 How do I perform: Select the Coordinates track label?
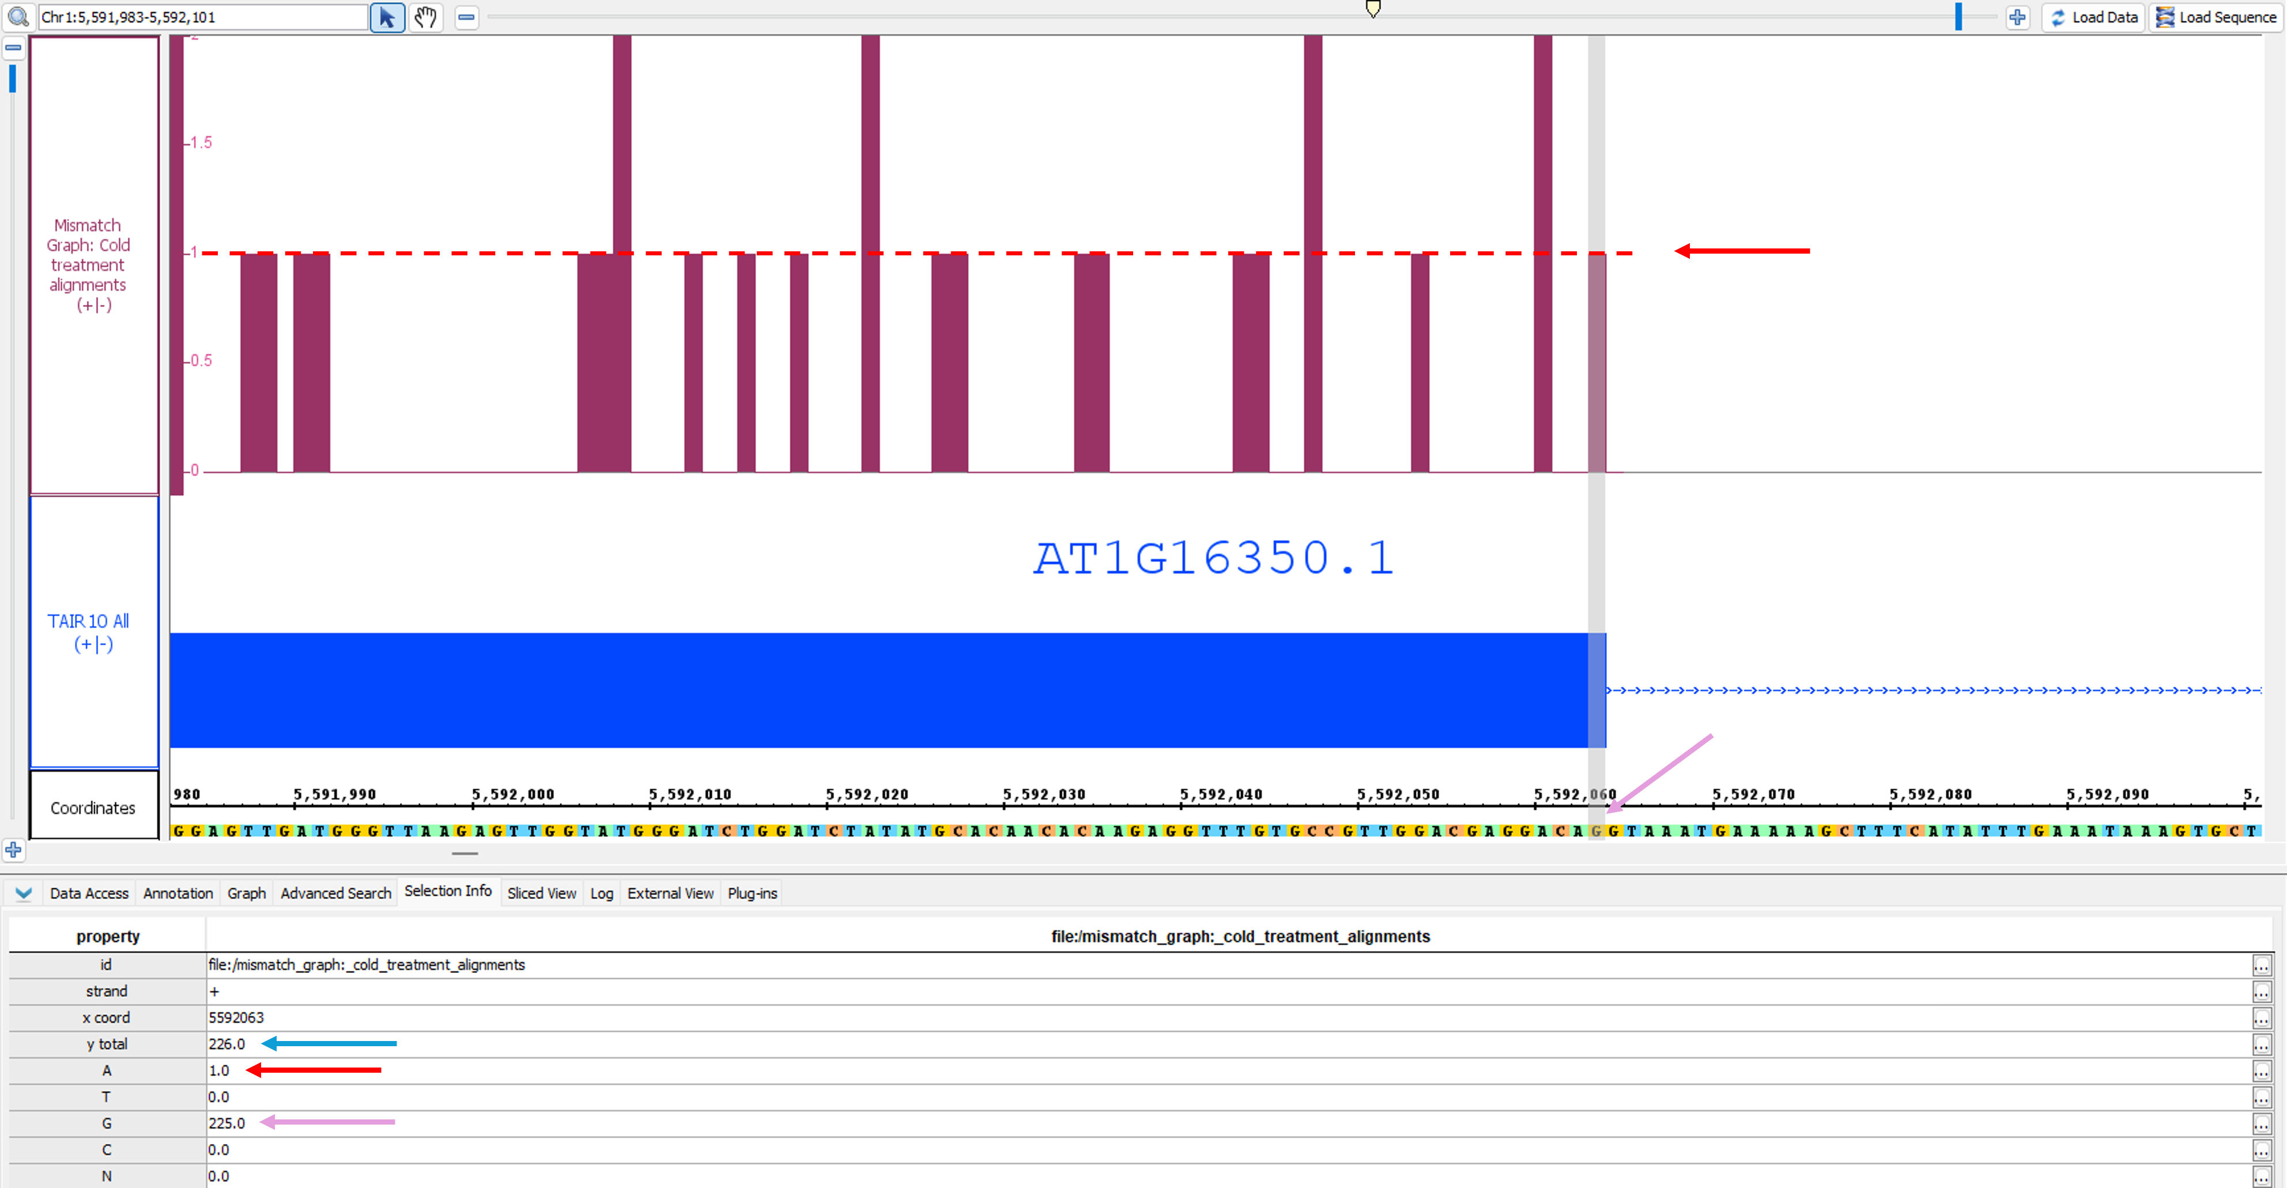[x=94, y=806]
